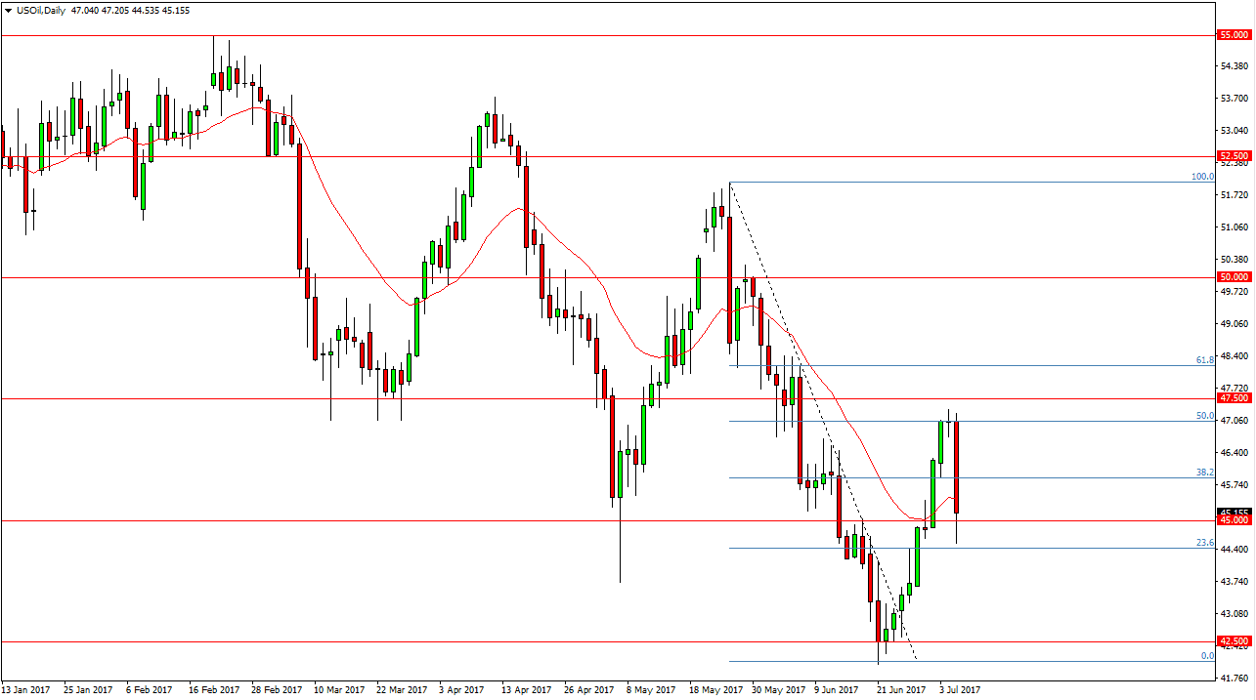Click the 13 Apr 2017 date label

click(528, 689)
